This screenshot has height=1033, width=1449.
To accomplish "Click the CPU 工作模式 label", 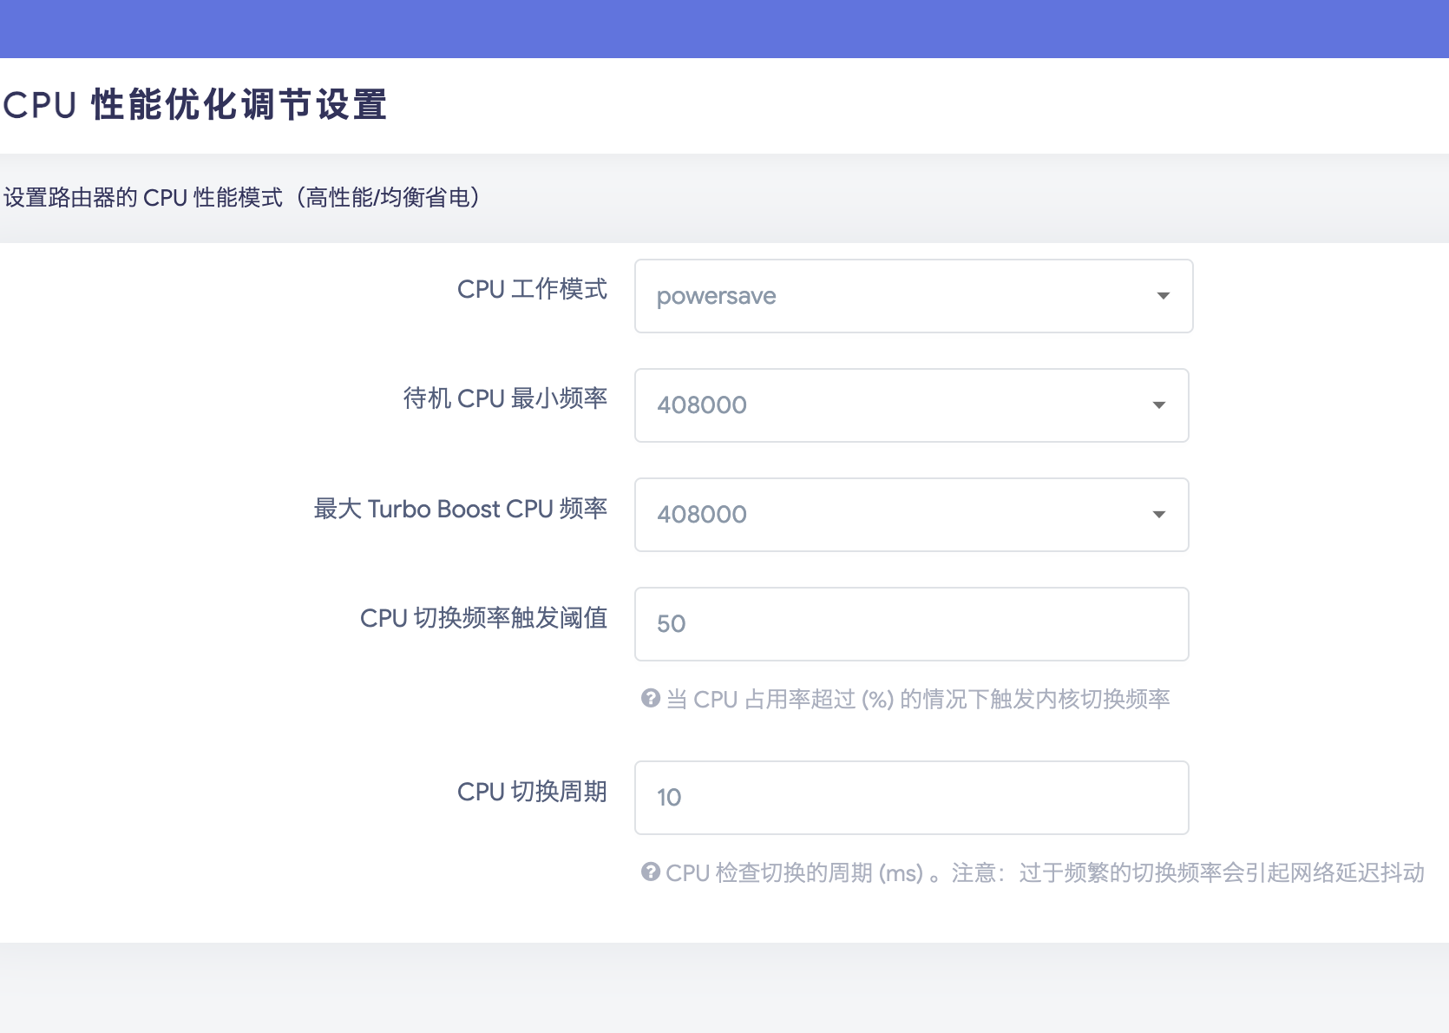I will [532, 289].
